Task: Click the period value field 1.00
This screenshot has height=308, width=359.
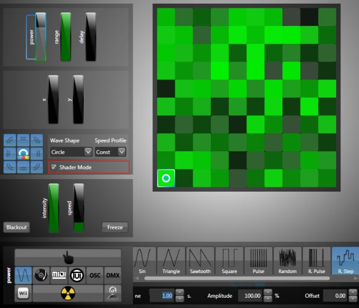Action: pyautogui.click(x=162, y=295)
